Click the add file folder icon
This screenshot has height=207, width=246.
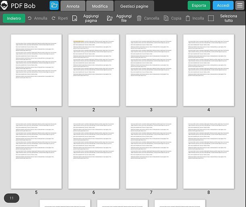pos(110,18)
